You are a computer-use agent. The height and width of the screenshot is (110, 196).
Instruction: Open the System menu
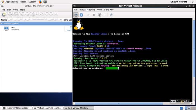coord(32,2)
